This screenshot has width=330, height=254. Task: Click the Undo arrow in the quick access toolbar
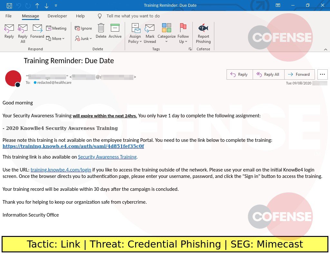pyautogui.click(x=18, y=5)
